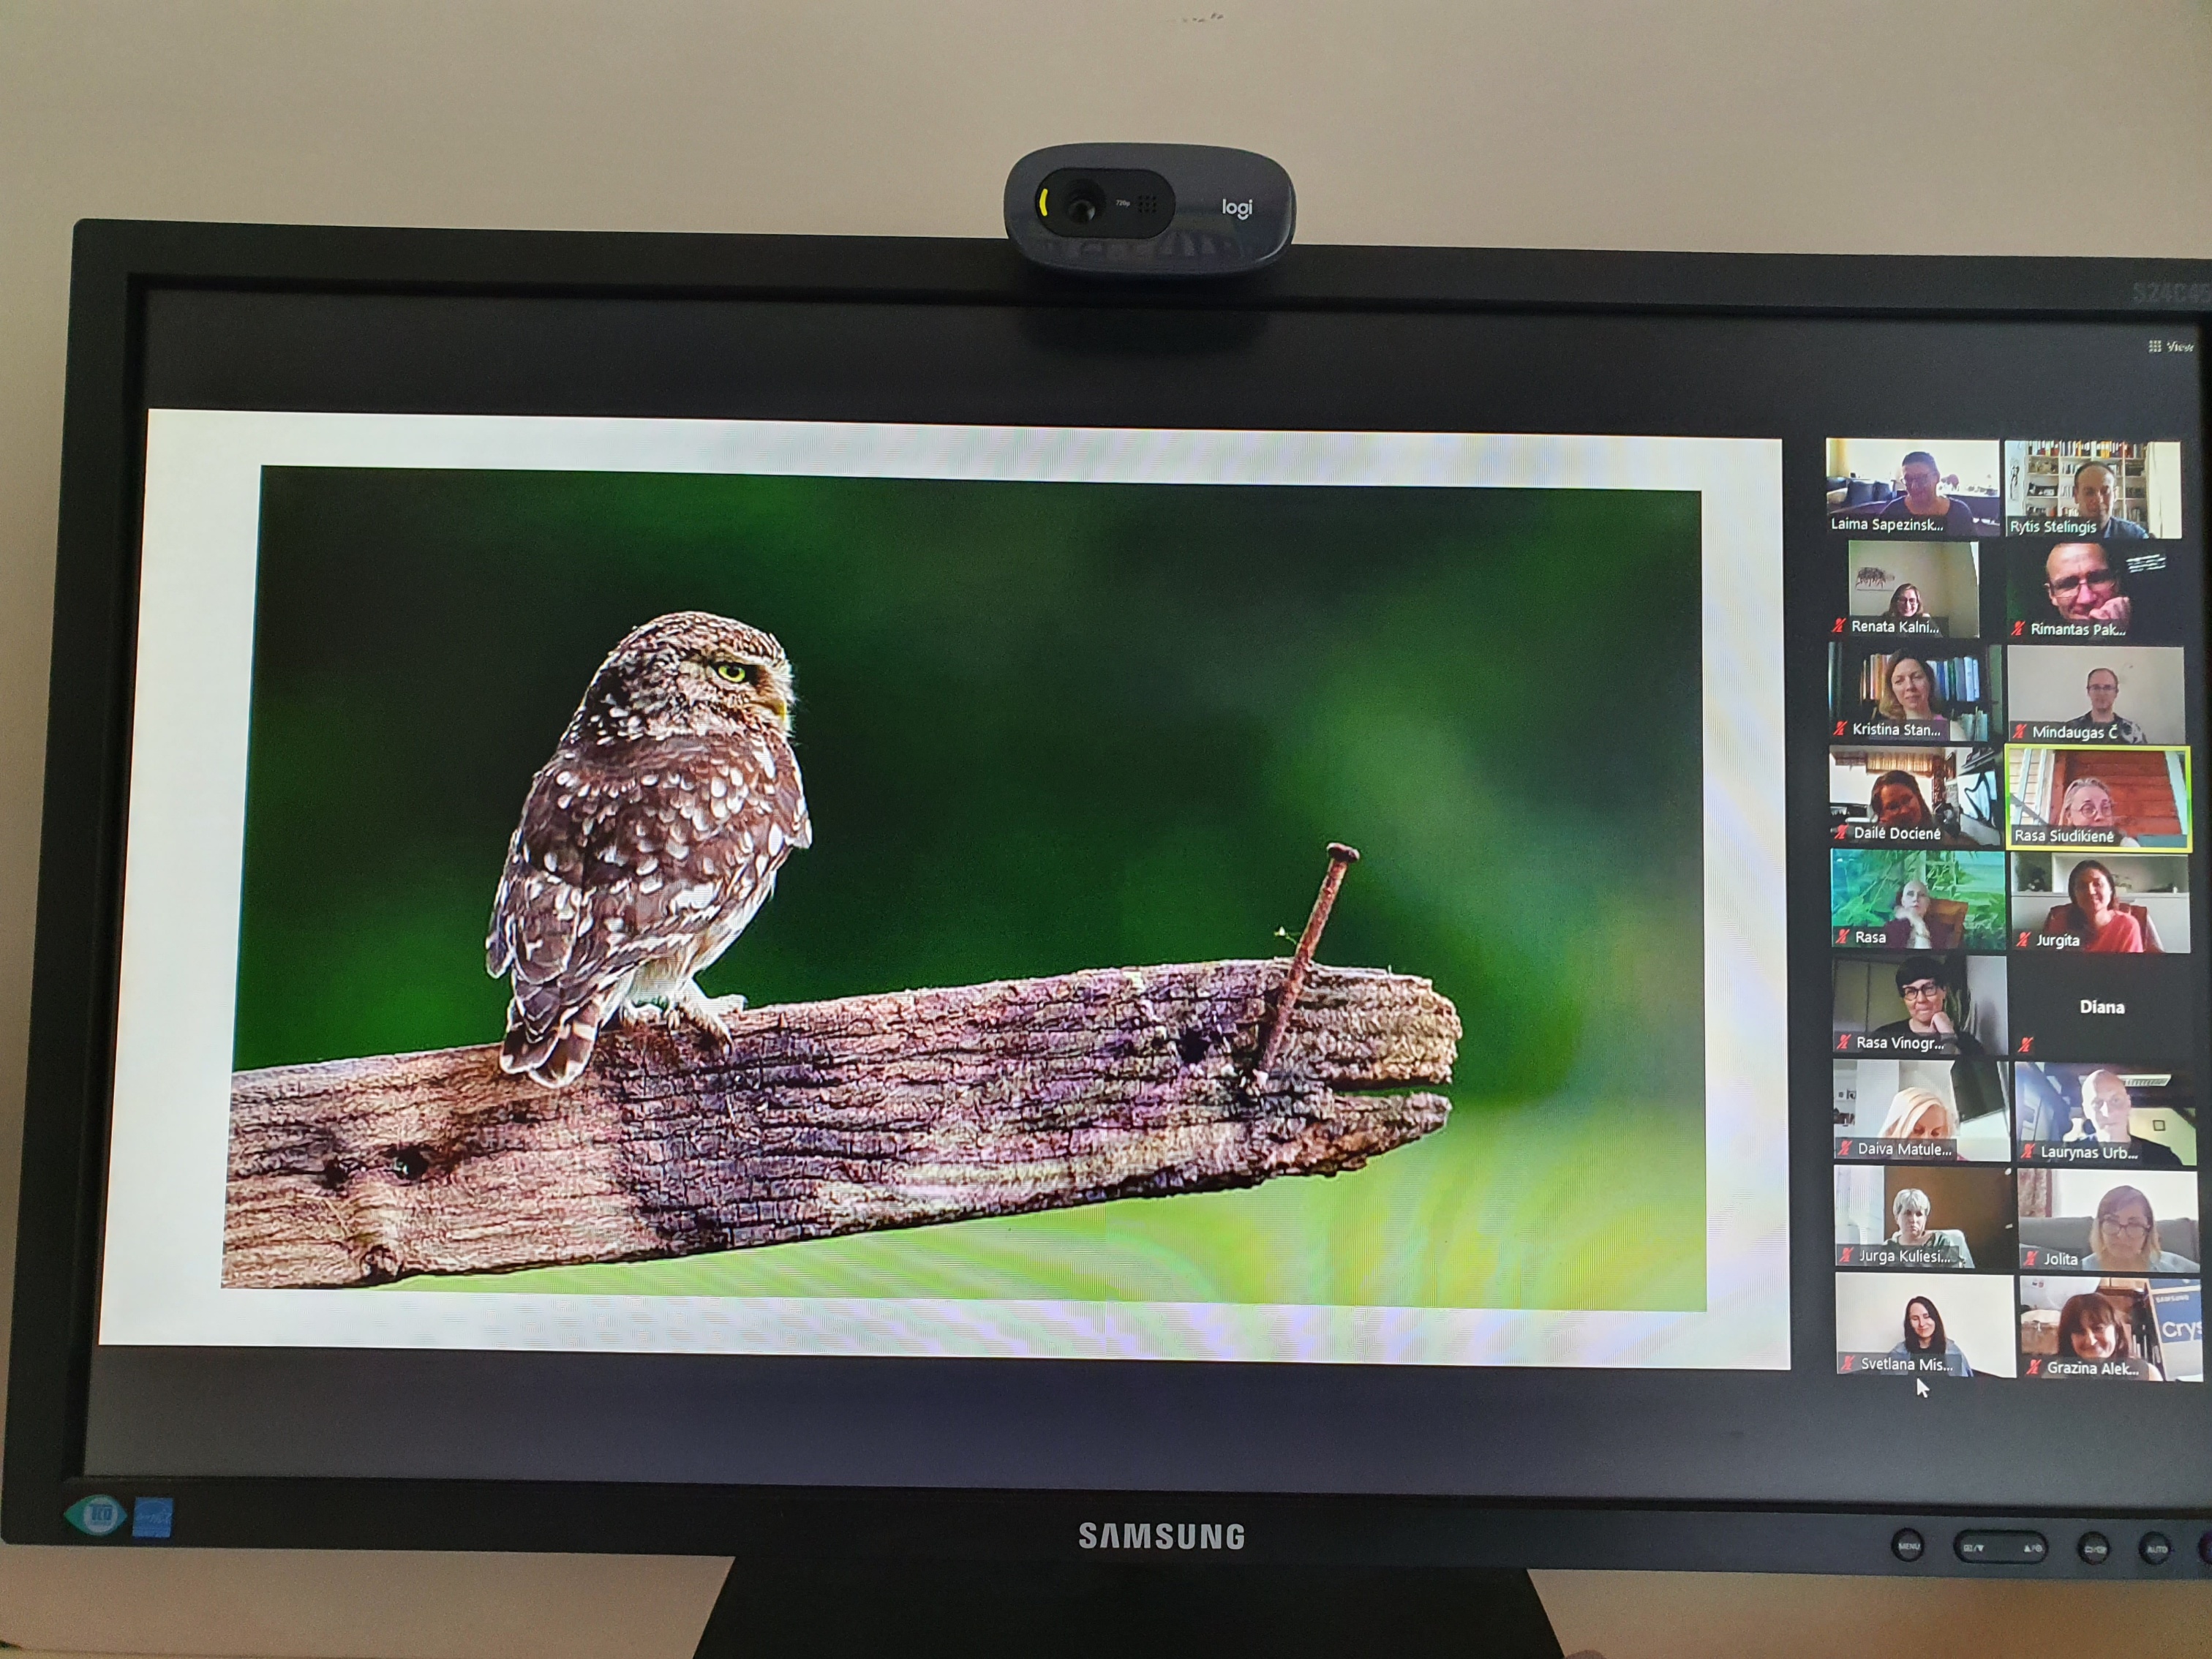Click muted mic icon beside Rasa Vinogr...
This screenshot has width=2212, height=1659.
1844,1042
